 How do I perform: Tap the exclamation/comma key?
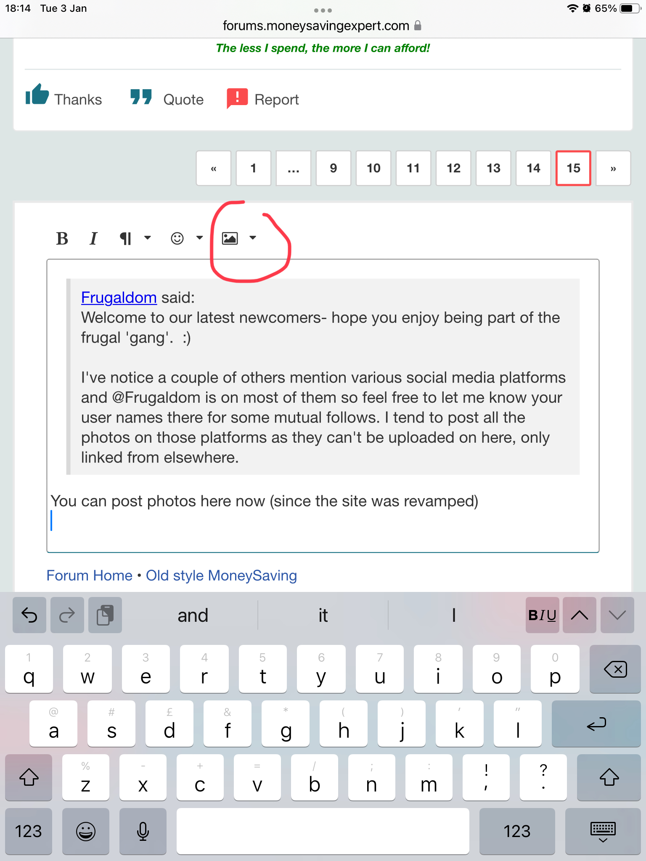(486, 777)
